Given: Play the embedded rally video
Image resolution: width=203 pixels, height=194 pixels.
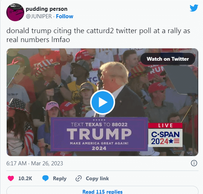Looking at the screenshot, I should pos(102,102).
